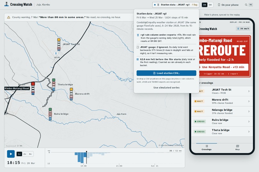259x172 pixels.
Task: Click the 30 mm/h rain badge on phone
Action: (243, 29)
